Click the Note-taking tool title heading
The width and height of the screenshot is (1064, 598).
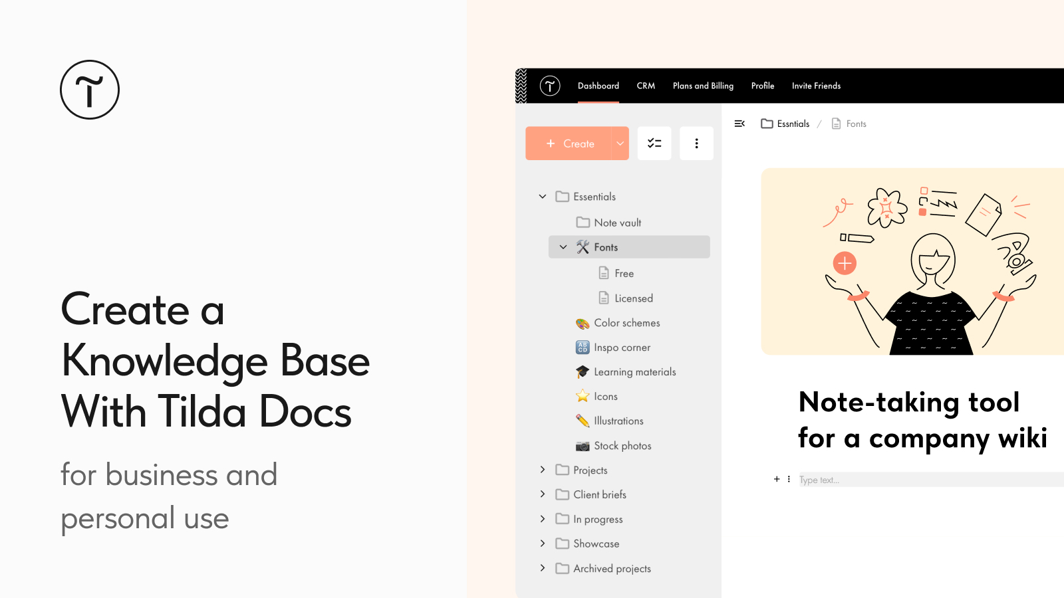click(x=923, y=421)
